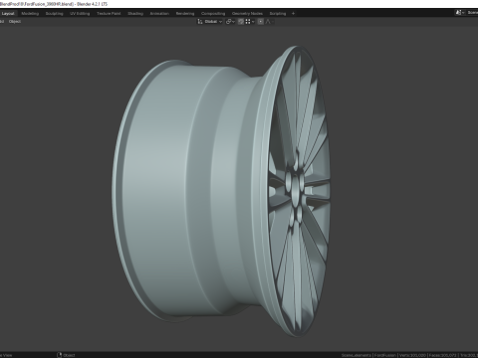
Task: Open the pivot point dropdown
Action: [x=230, y=22]
